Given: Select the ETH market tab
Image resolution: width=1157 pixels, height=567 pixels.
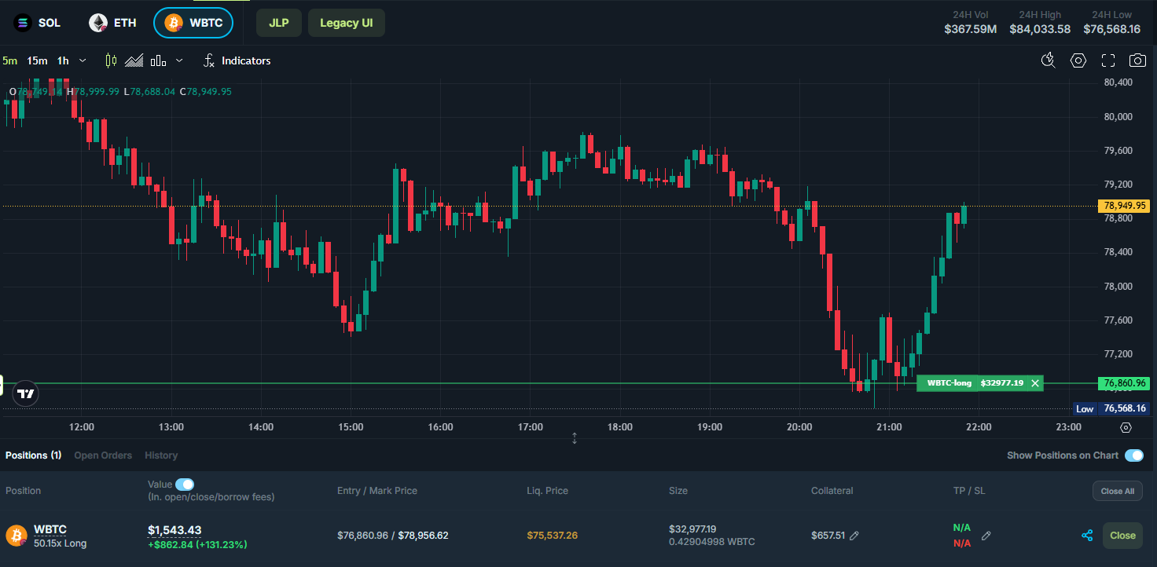Looking at the screenshot, I should coord(113,23).
